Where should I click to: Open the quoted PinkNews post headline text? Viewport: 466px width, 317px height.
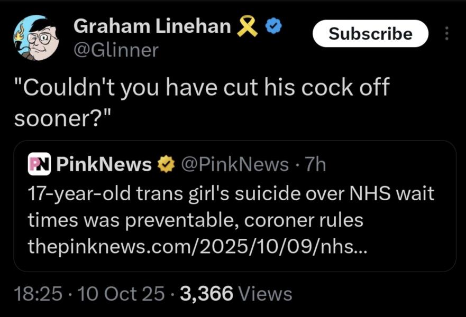pyautogui.click(x=230, y=207)
